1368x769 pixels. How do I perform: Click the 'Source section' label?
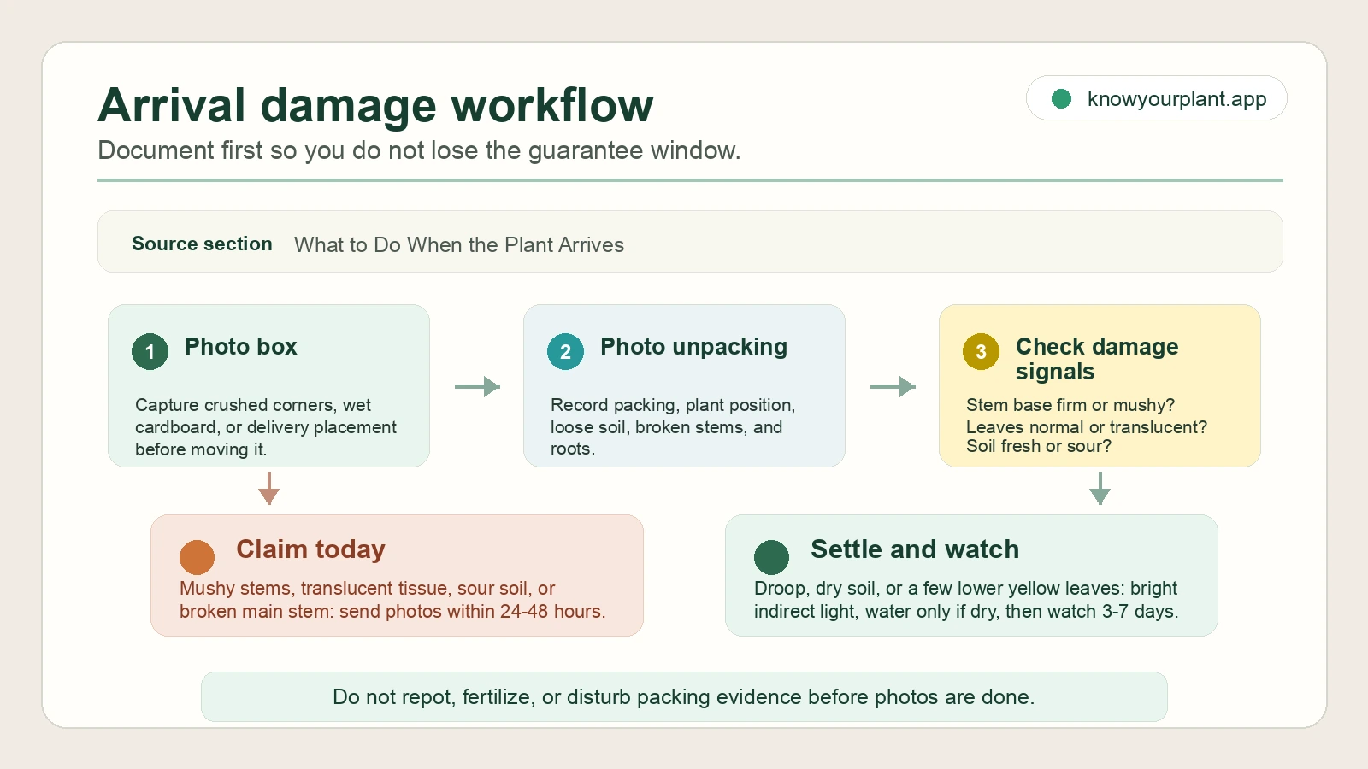[x=202, y=244]
